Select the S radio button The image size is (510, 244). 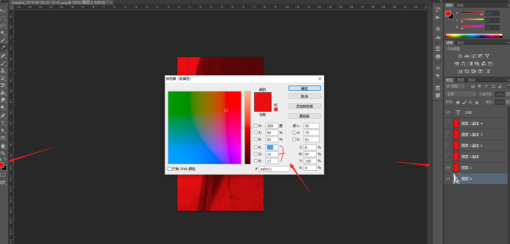(x=256, y=133)
